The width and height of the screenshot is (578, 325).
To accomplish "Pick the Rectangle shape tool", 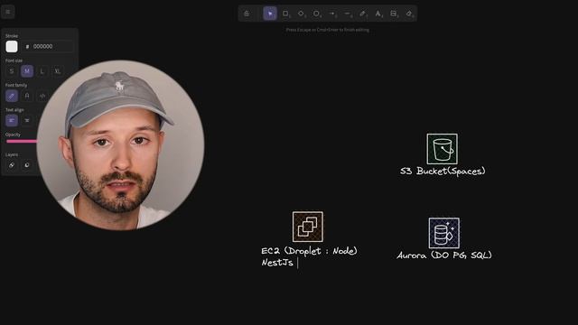I will (x=285, y=14).
